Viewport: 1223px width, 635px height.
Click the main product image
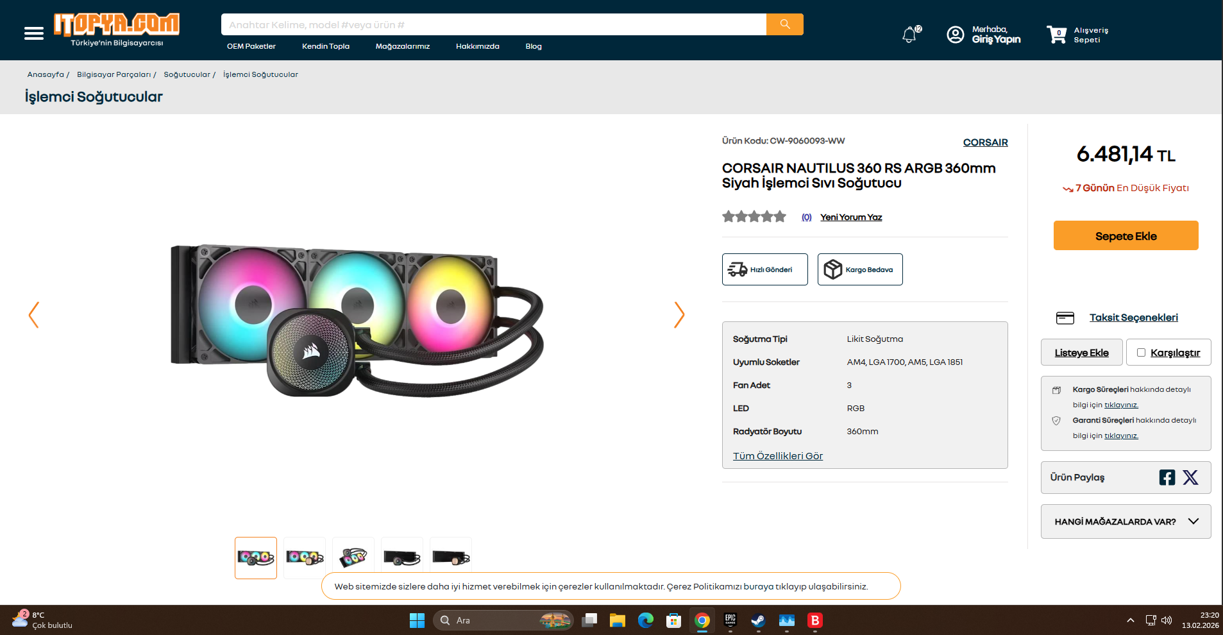pos(357,319)
